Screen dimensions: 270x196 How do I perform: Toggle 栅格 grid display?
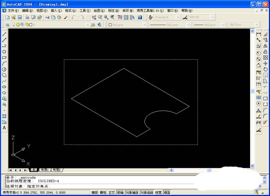click(x=103, y=192)
